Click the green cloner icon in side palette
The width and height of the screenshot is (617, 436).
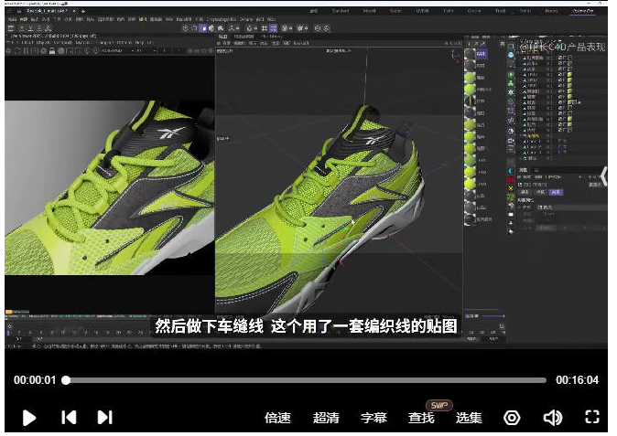pyautogui.click(x=511, y=83)
